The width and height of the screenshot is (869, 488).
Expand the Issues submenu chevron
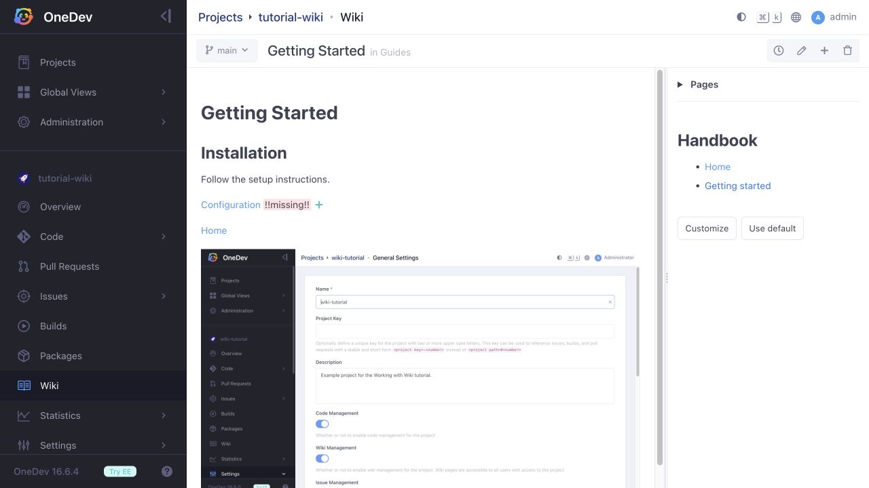164,296
